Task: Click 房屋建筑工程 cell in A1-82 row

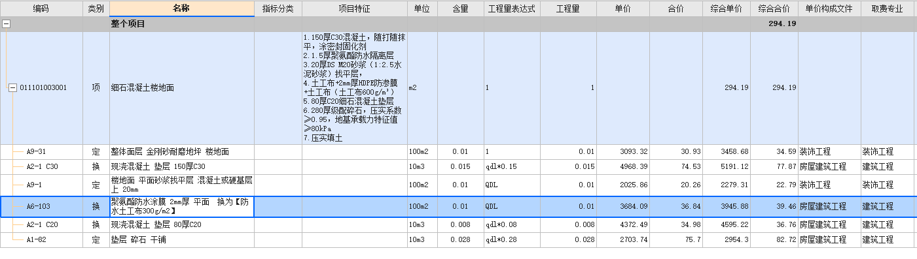Action: (829, 240)
